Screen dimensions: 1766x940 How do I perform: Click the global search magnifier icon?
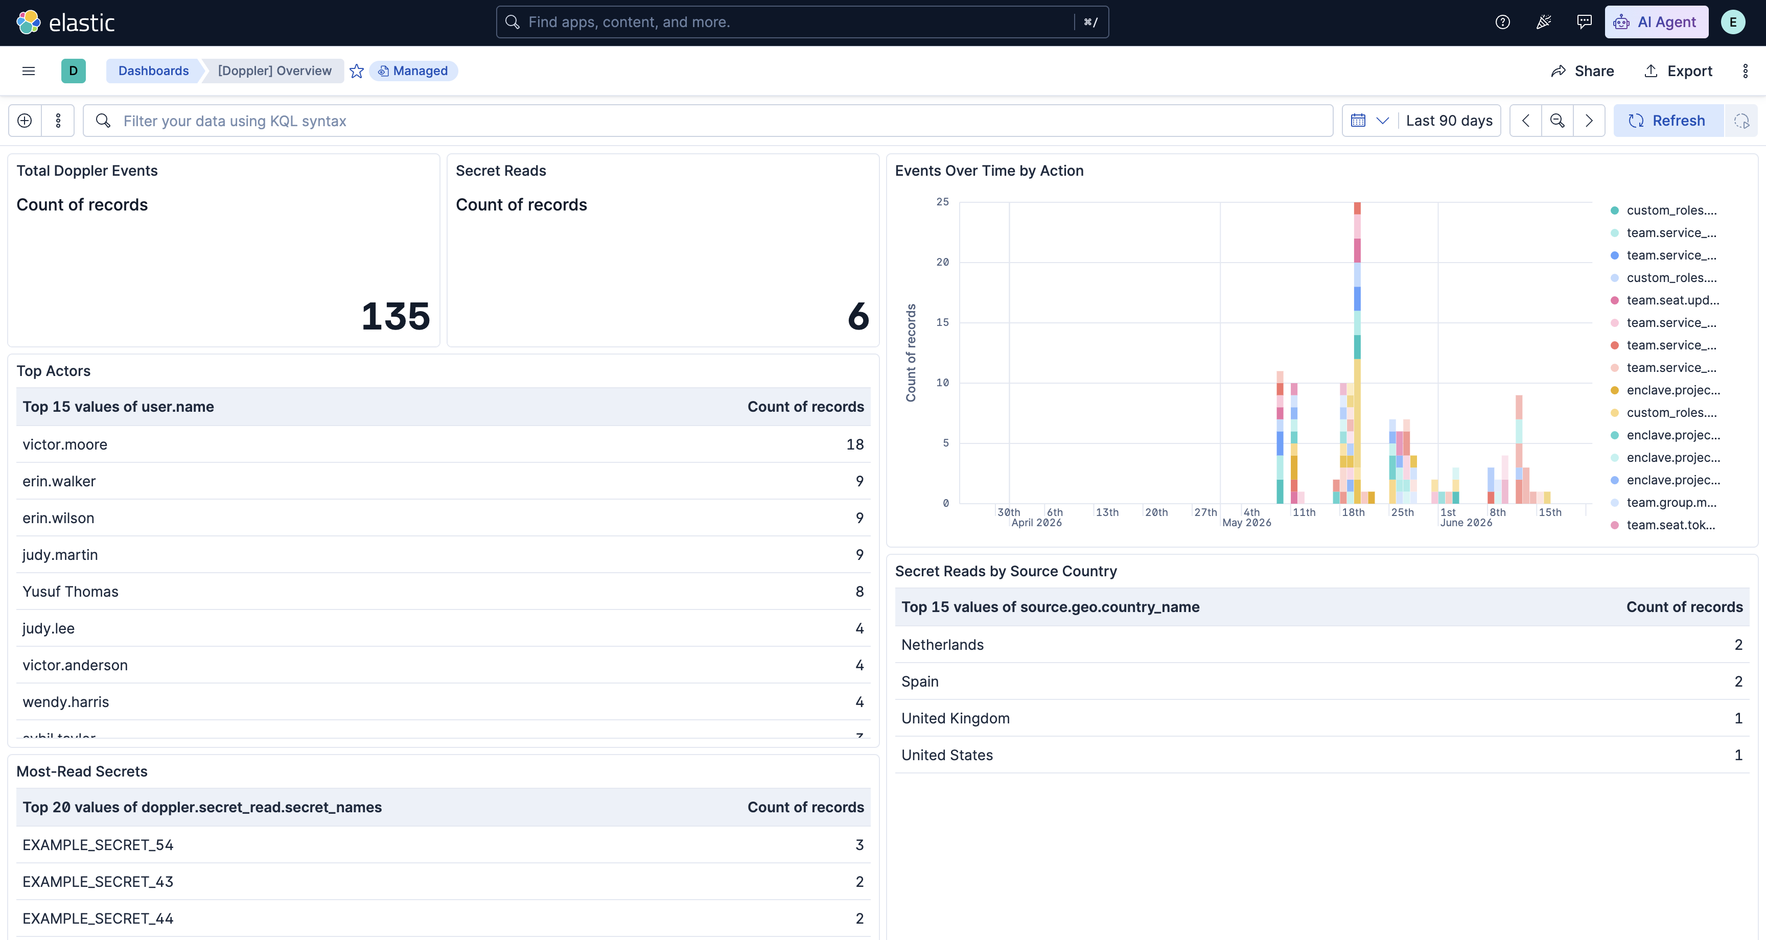point(512,22)
